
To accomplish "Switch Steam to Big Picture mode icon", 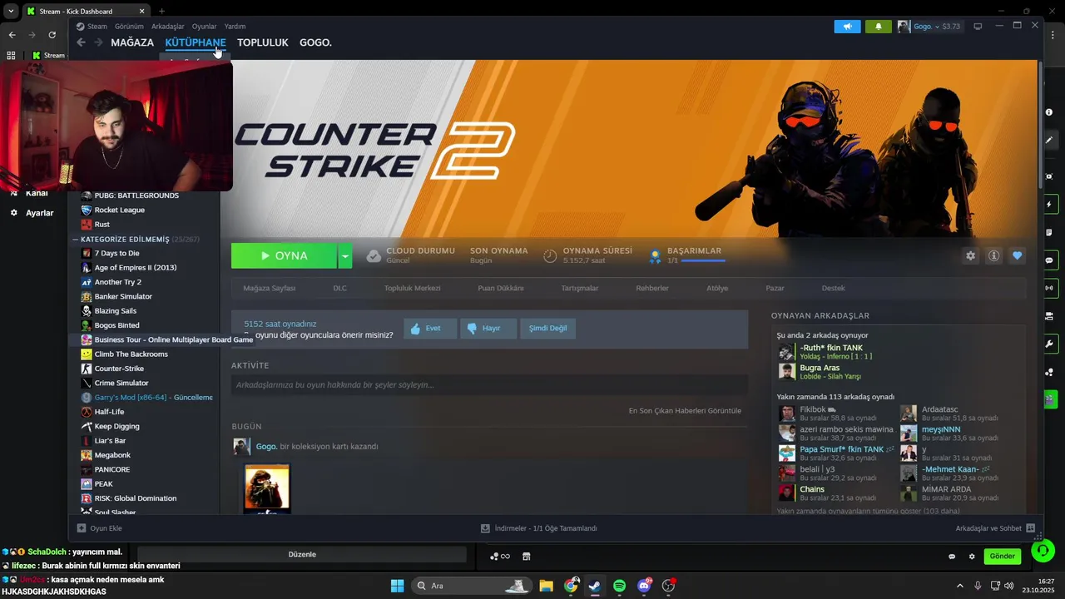I will pyautogui.click(x=978, y=27).
